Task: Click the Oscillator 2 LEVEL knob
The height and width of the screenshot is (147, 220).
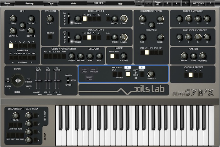Action: 124,37
